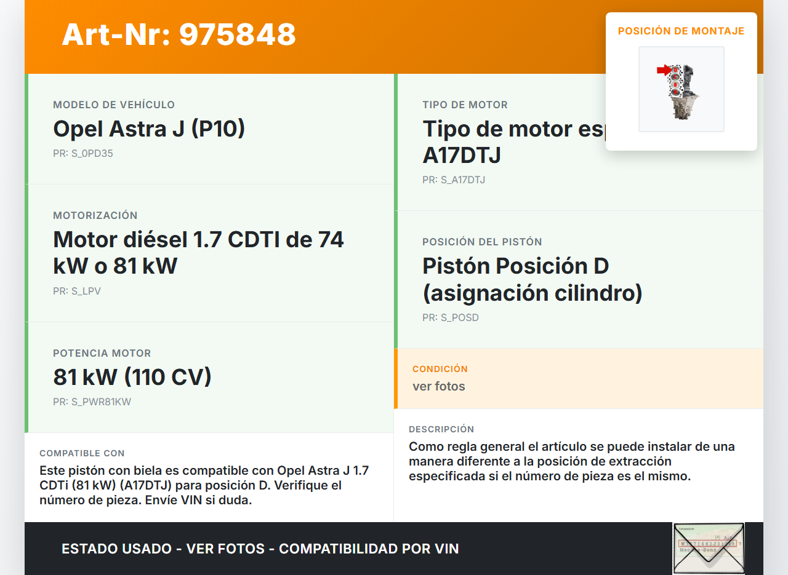
Task: Select the 81 kW (110 CV) value
Action: tap(132, 377)
